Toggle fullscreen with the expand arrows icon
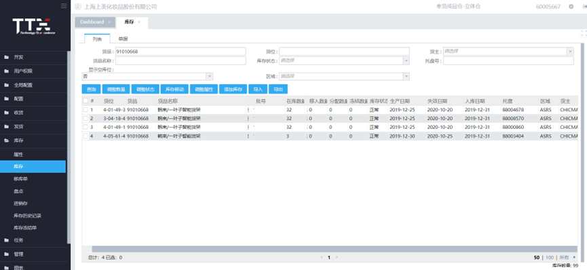The height and width of the screenshot is (270, 587). coord(584,33)
